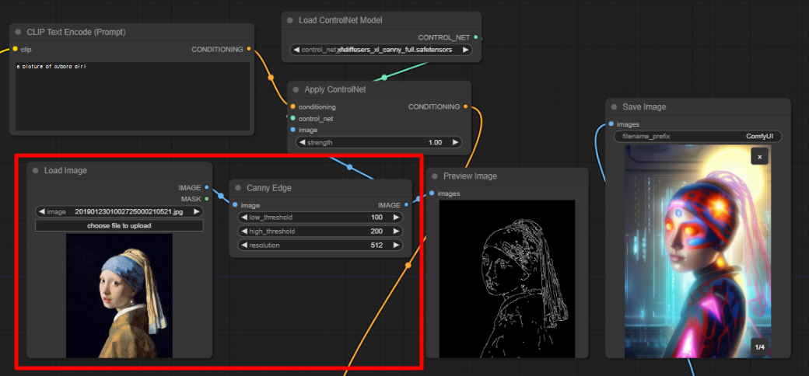
Task: Click images input port on Preview Image
Action: coord(432,193)
